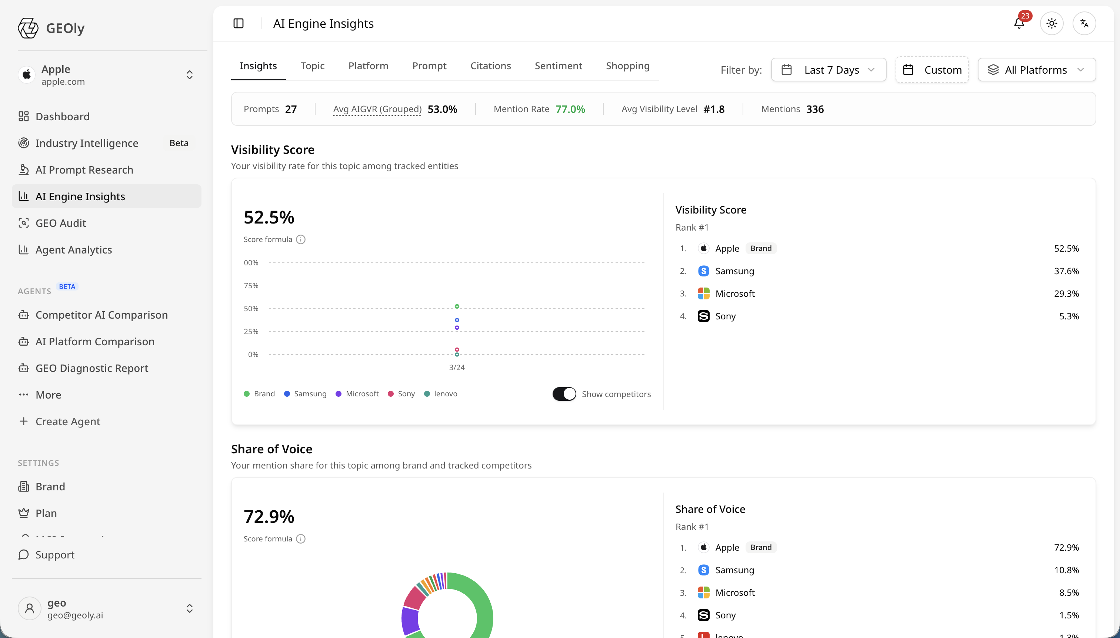Open Industry Intelligence page
The height and width of the screenshot is (638, 1120).
pos(107,143)
